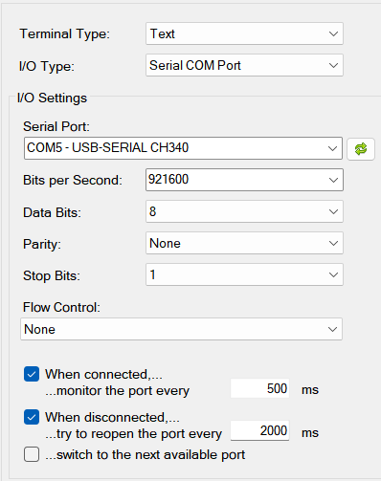Open the Stop Bits dropdown
The width and height of the screenshot is (381, 481).
[x=244, y=274]
